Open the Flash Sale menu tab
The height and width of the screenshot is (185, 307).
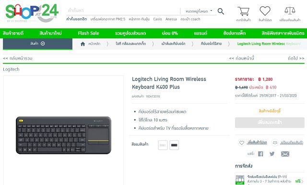(88, 33)
